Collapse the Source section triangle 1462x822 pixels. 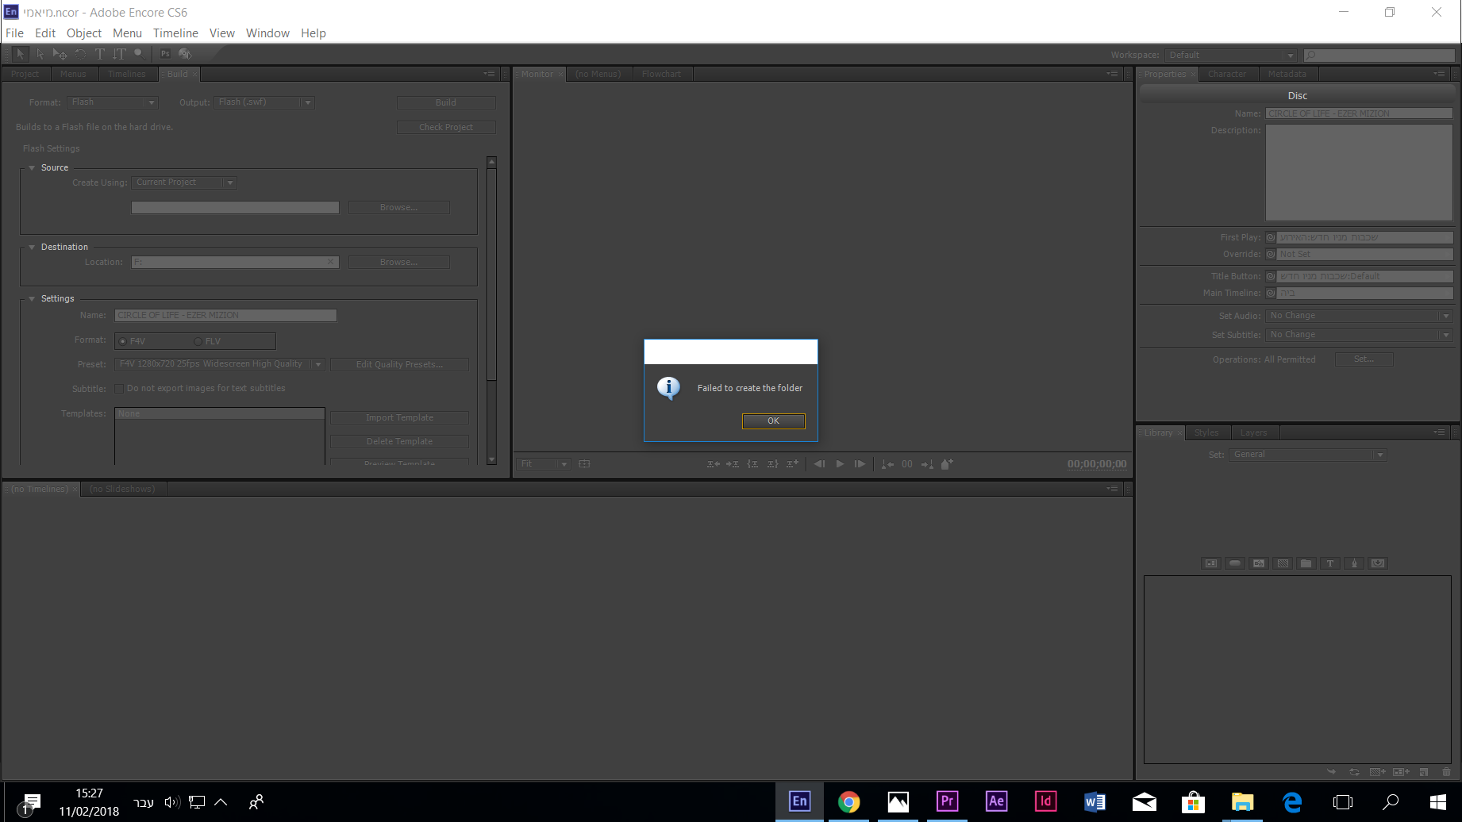tap(32, 167)
